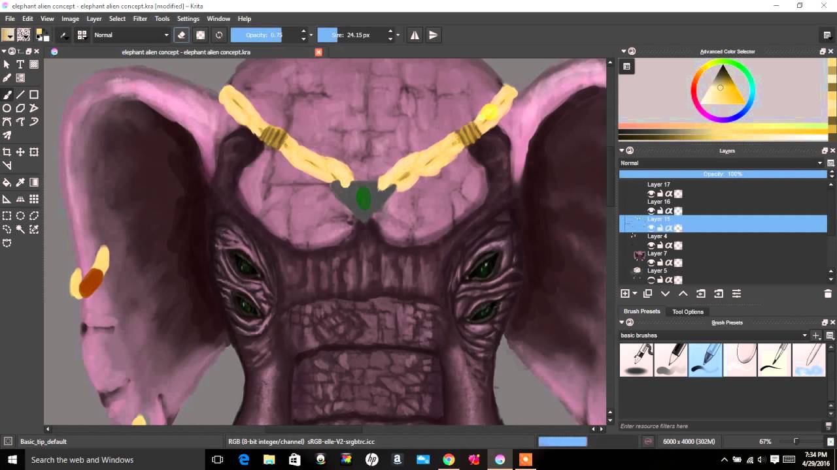This screenshot has width=837, height=470.
Task: Toggle vertical mirror mode
Action: (x=433, y=35)
